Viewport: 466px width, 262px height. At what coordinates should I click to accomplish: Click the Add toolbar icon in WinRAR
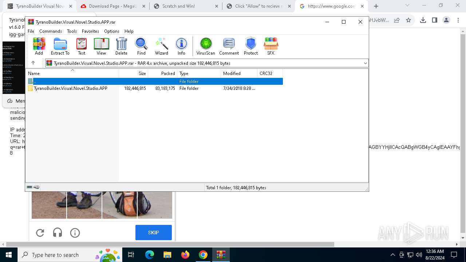pos(39,46)
